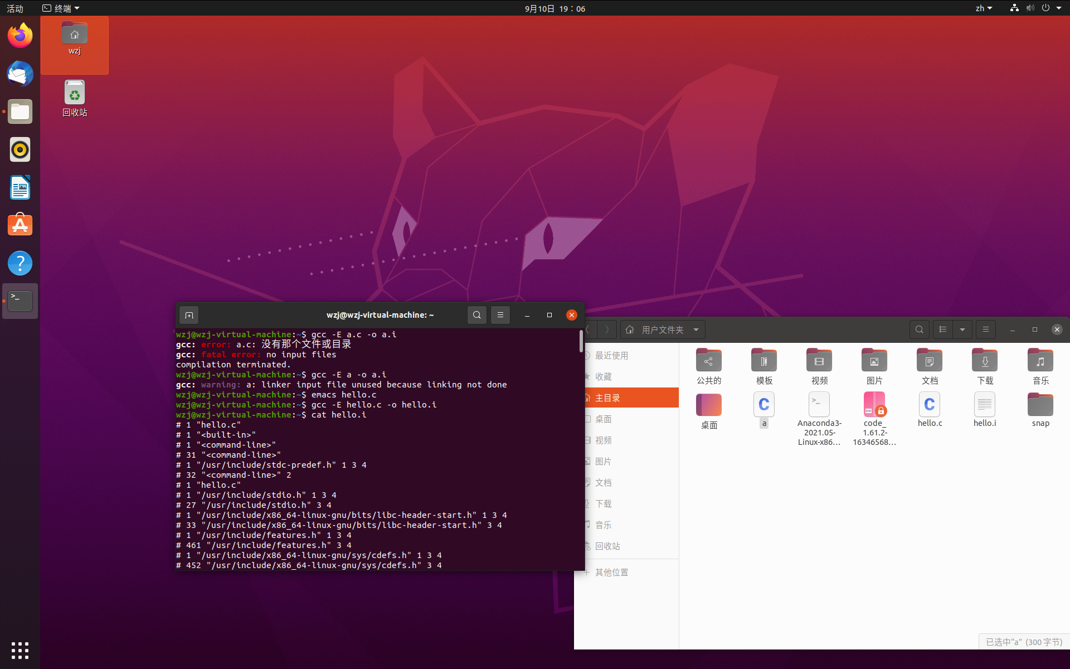This screenshot has height=669, width=1070.
Task: Click the 活动 activities button
Action: (x=15, y=8)
